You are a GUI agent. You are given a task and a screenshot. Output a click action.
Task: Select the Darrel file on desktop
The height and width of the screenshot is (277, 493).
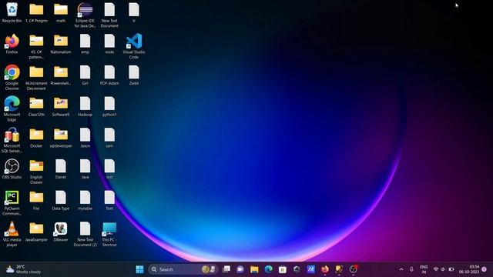(61, 169)
